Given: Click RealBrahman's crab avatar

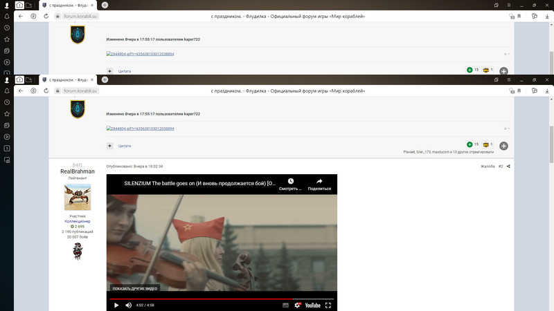Looking at the screenshot, I should coord(78,197).
